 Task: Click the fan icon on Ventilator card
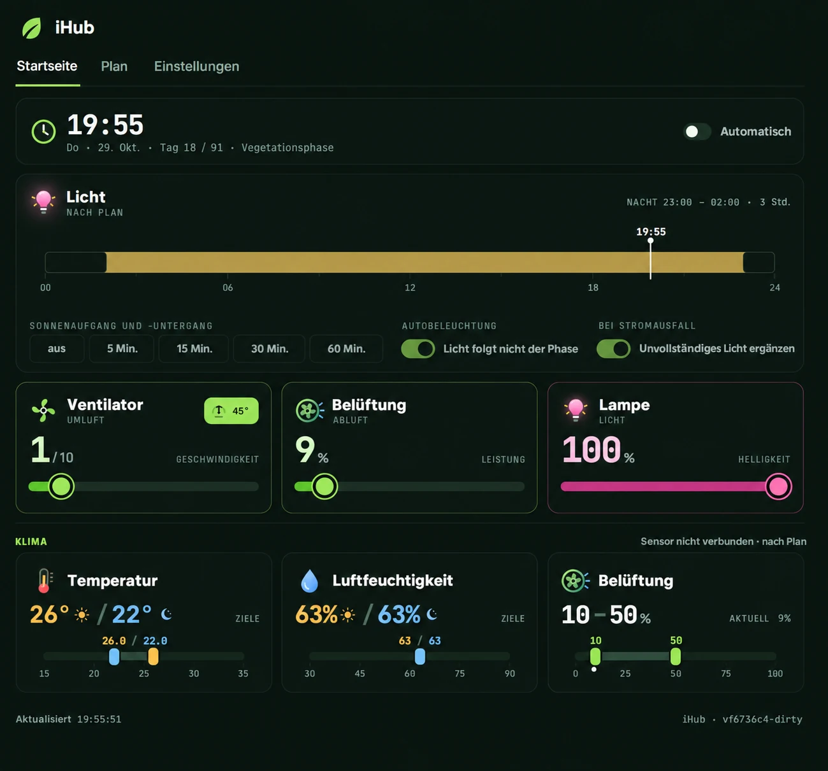pyautogui.click(x=43, y=411)
